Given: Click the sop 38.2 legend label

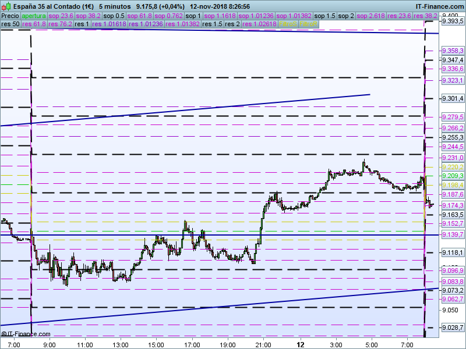Looking at the screenshot, I should point(89,16).
